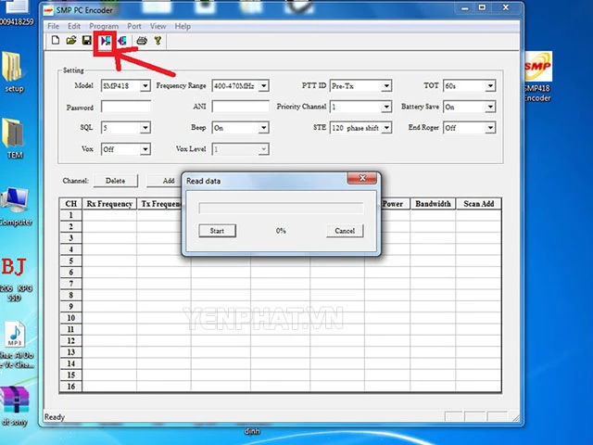Click the Read data progress bar

281,209
